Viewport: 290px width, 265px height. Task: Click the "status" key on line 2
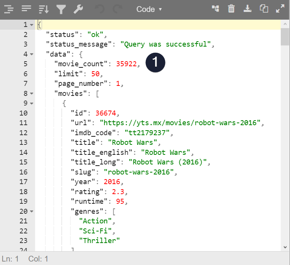point(62,35)
